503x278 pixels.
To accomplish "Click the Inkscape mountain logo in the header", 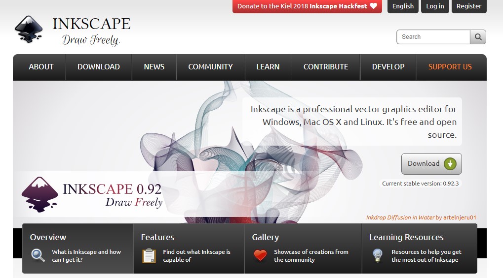I will 29,29.
